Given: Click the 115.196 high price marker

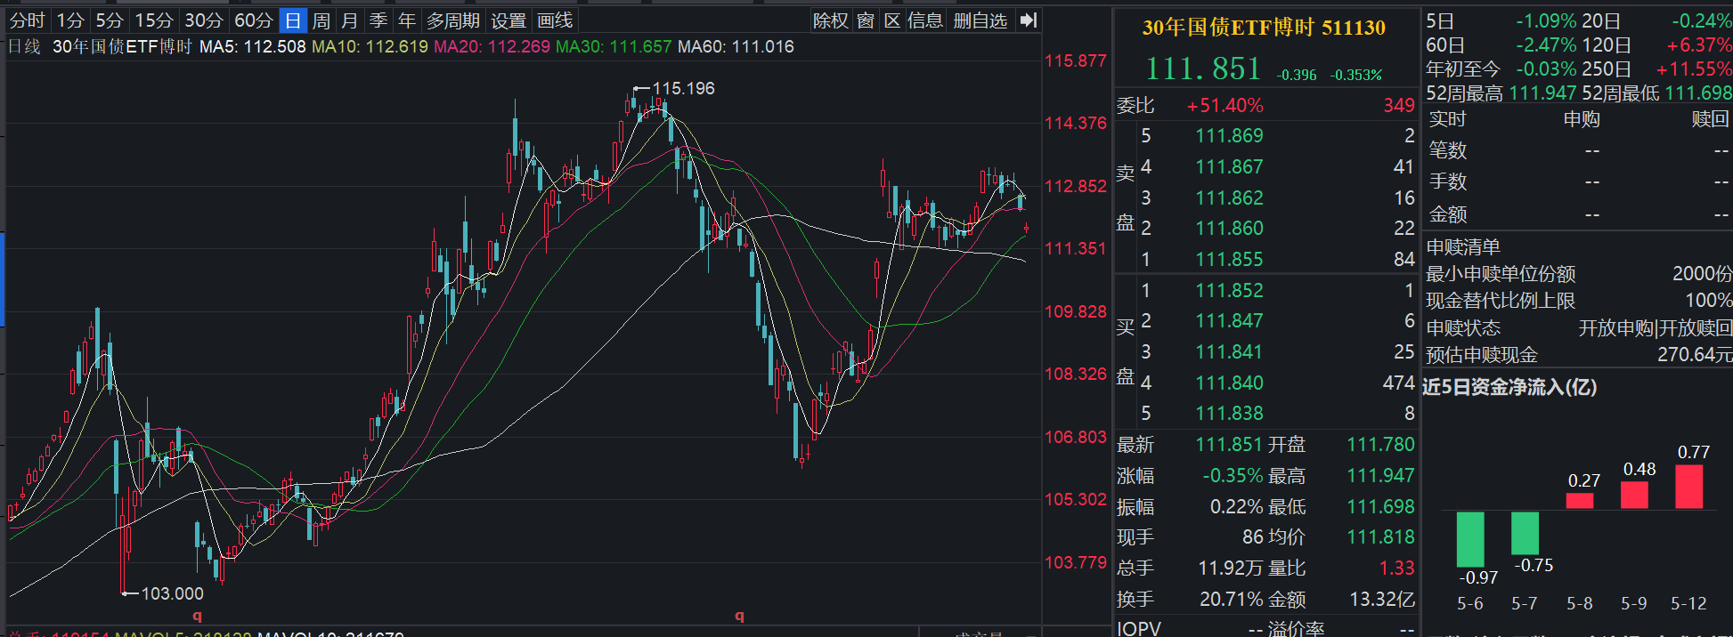Looking at the screenshot, I should (682, 88).
